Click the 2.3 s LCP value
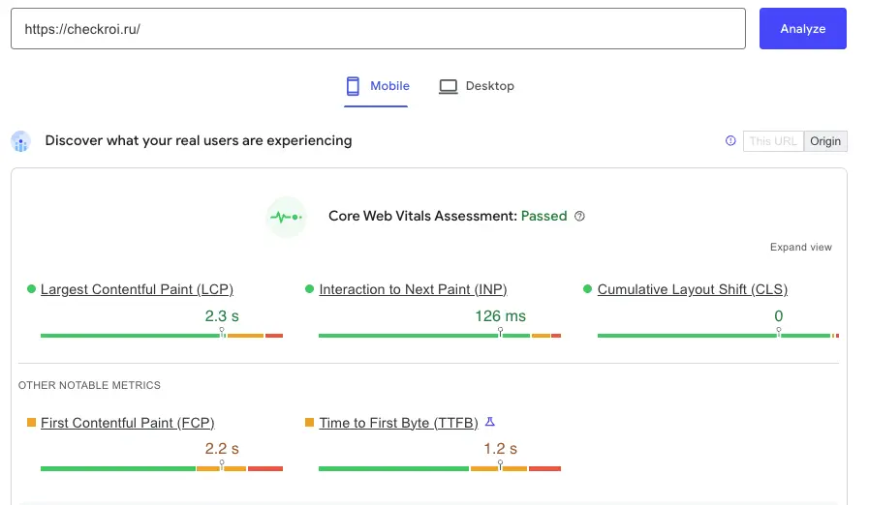Image resolution: width=869 pixels, height=505 pixels. point(222,316)
